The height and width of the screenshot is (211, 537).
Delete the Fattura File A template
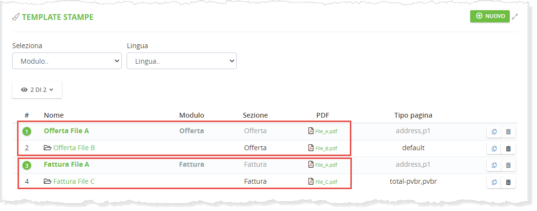[x=508, y=165]
